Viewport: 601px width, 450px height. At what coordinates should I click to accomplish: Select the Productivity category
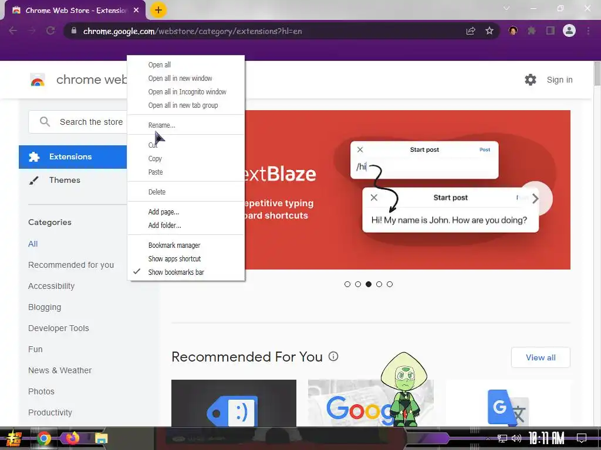50,412
